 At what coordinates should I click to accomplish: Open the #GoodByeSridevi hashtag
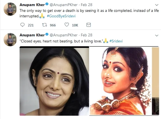click(x=61, y=16)
